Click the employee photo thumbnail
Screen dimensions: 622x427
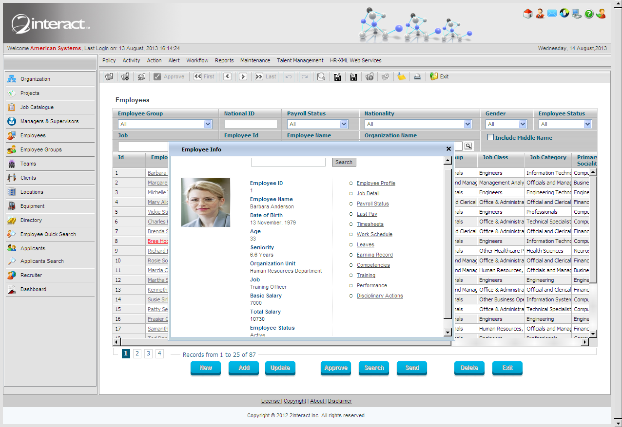tap(206, 203)
